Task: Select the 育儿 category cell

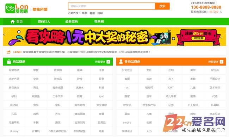Action: click(36, 88)
